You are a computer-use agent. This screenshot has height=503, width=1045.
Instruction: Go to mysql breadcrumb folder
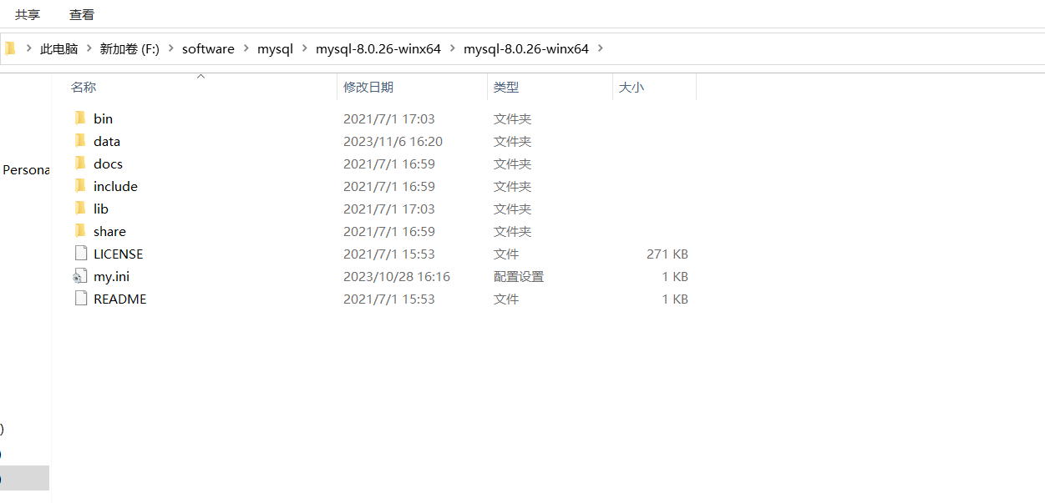tap(275, 48)
